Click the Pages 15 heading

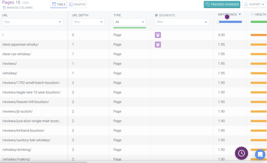(x=11, y=2)
